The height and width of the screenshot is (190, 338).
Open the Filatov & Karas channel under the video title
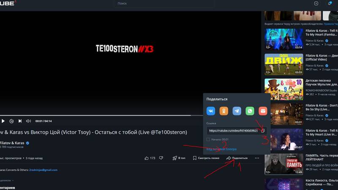pos(12,143)
